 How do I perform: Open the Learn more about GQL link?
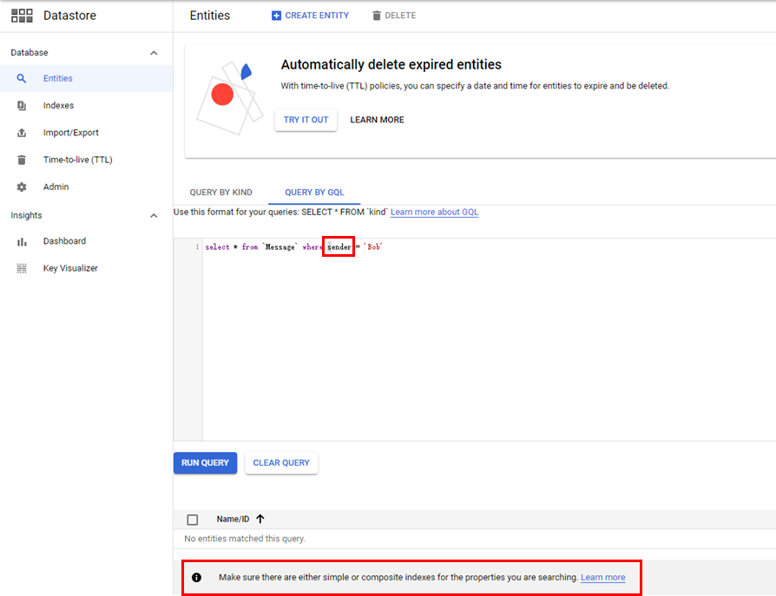[434, 213]
